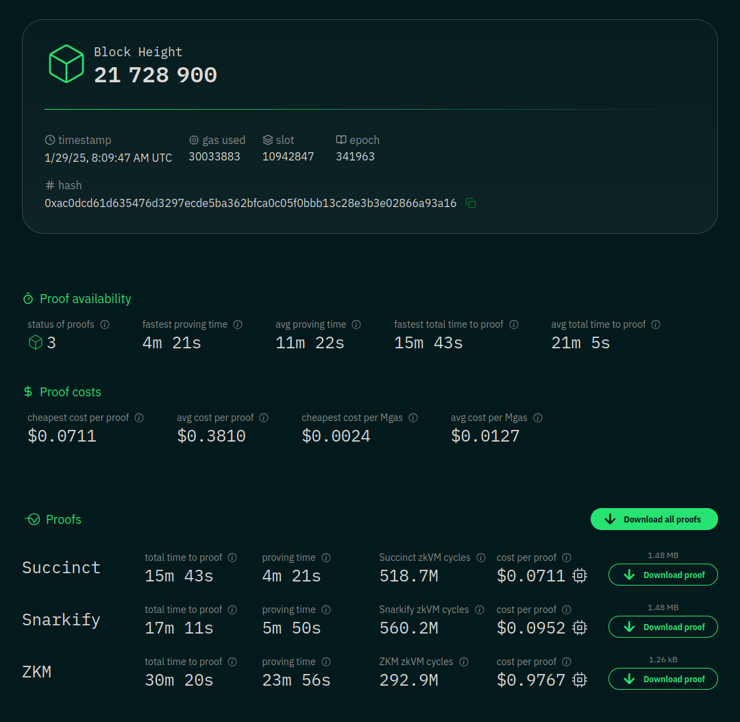
Task: Click info icon next to ZKM zkVM cycles
Action: click(x=464, y=662)
